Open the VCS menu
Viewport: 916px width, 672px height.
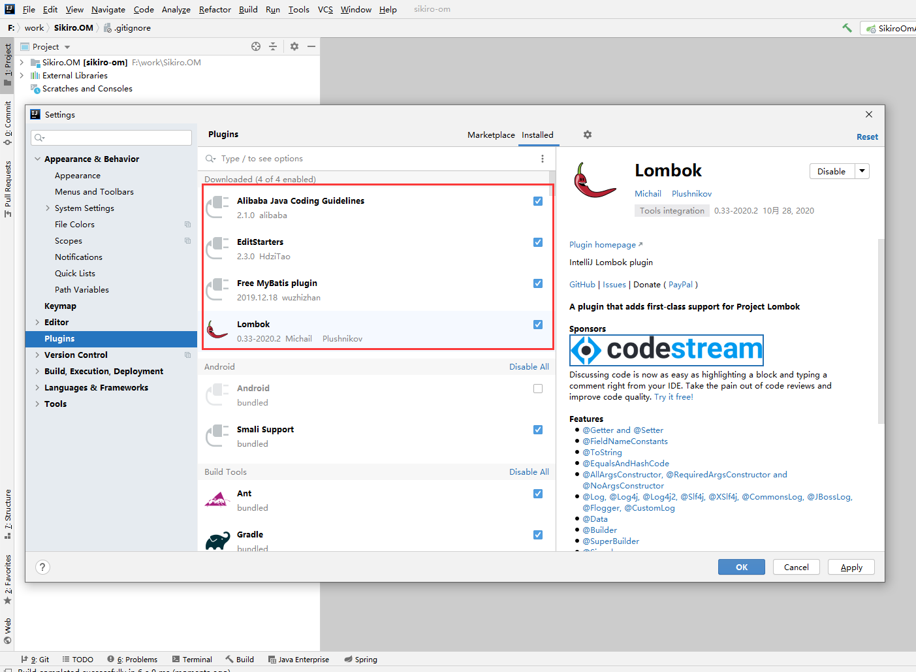click(x=325, y=9)
